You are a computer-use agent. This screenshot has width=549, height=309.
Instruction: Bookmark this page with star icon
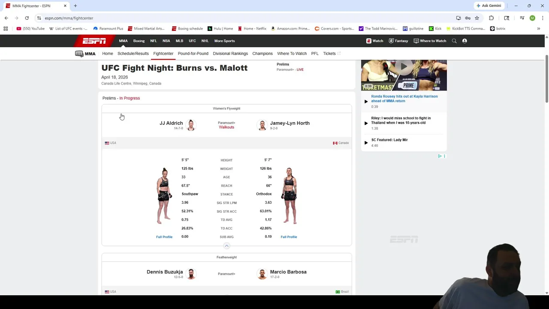tap(477, 18)
